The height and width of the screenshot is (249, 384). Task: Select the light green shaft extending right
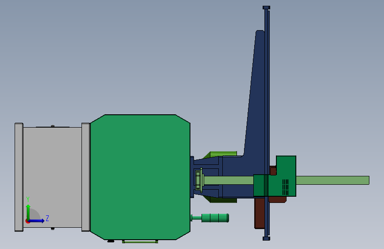[333, 180]
